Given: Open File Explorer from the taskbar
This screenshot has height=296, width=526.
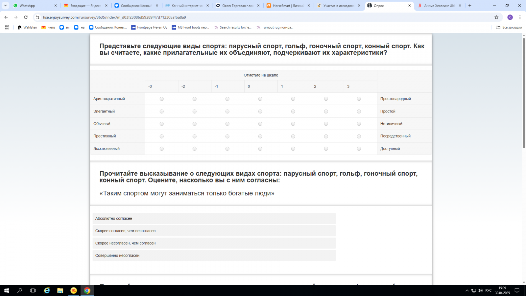Looking at the screenshot, I should tap(60, 290).
